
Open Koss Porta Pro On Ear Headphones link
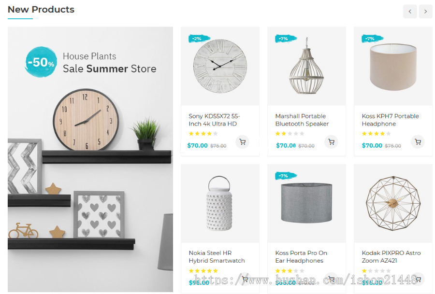pos(301,257)
